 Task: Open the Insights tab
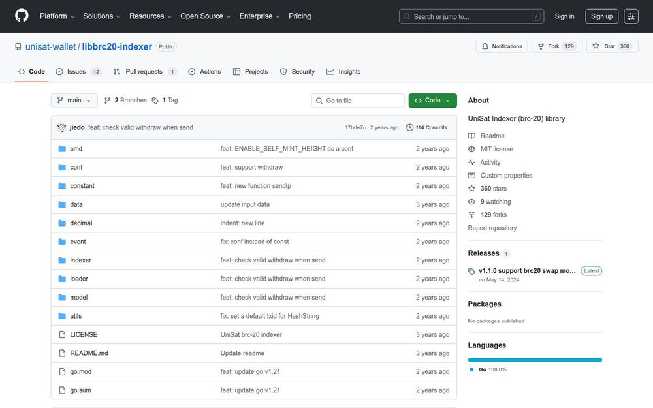click(343, 72)
